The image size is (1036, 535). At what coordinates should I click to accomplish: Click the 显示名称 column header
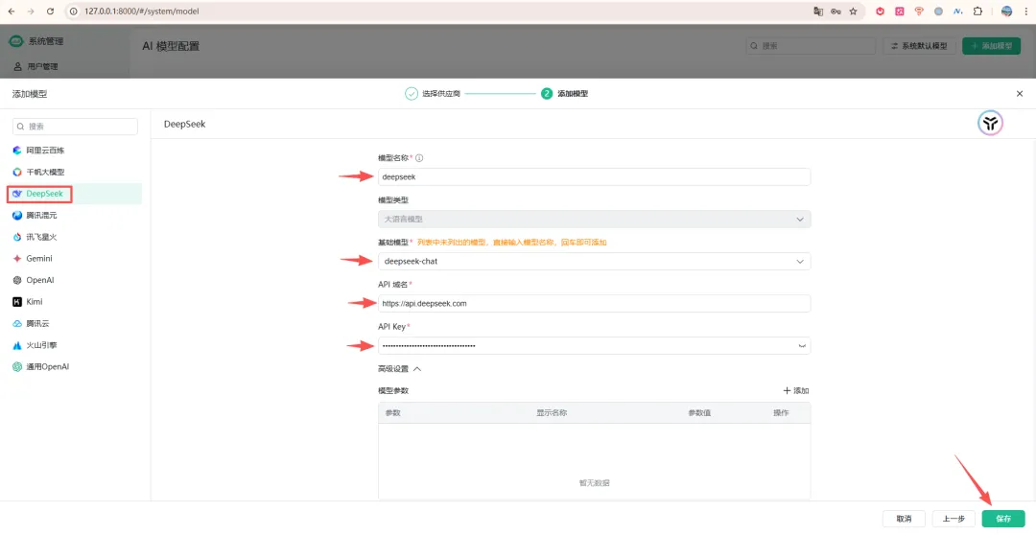tap(553, 413)
